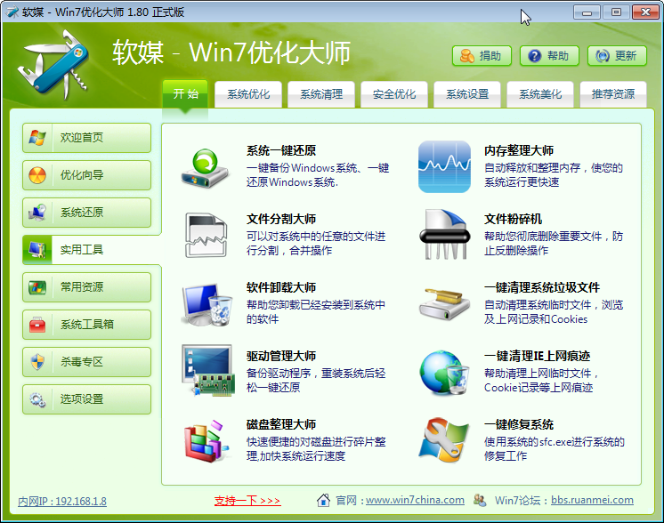Screen dimensions: 664x523
Task: Go to 杀毒专区 in the sidebar
Action: 87,362
